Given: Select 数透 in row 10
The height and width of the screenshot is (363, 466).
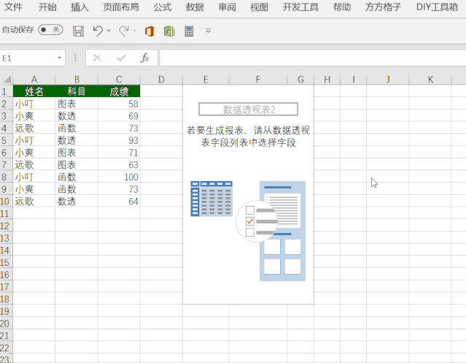Looking at the screenshot, I should tap(77, 201).
